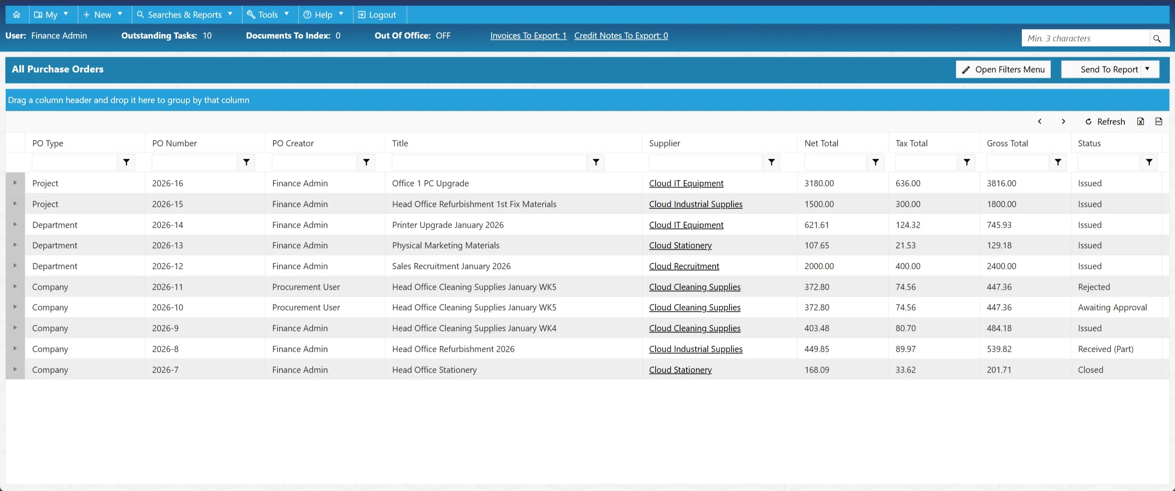Expand row for PO 2026-15
Image resolution: width=1175 pixels, height=491 pixels.
pyautogui.click(x=15, y=204)
